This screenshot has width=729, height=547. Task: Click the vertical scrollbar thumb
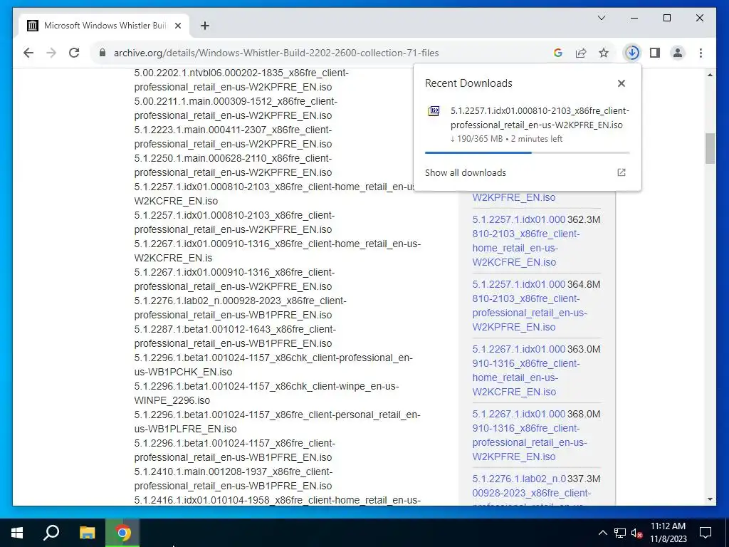click(710, 148)
